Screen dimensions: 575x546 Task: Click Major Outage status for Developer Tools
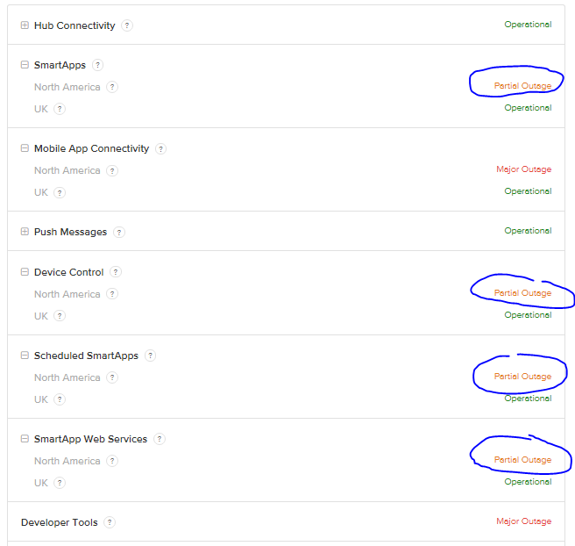point(523,521)
